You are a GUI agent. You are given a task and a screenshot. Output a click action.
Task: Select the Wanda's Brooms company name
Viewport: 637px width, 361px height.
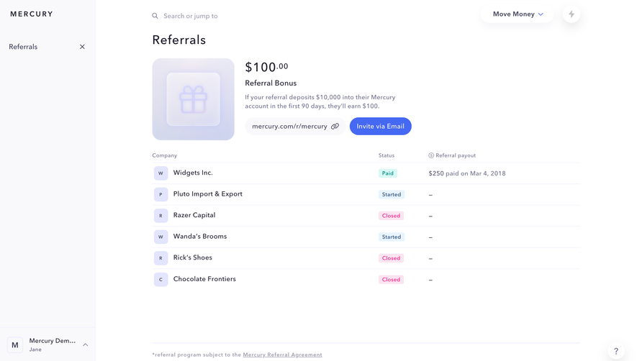point(200,237)
